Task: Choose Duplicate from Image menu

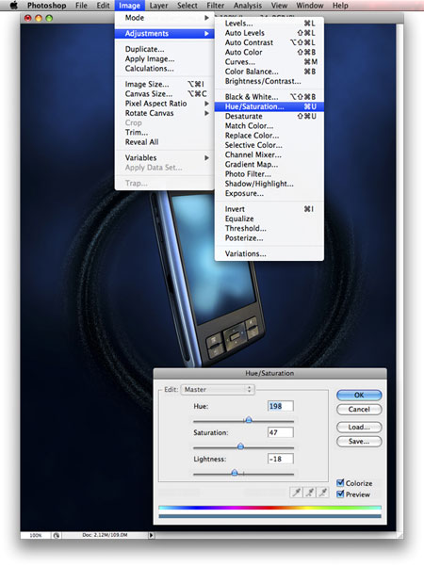Action: click(x=164, y=49)
